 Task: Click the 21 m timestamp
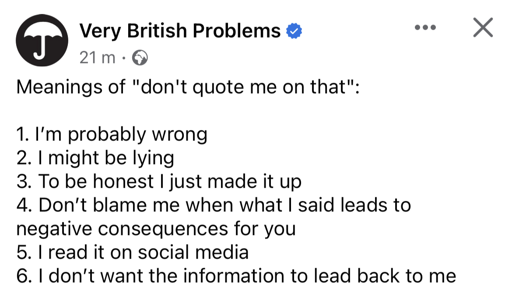(97, 58)
